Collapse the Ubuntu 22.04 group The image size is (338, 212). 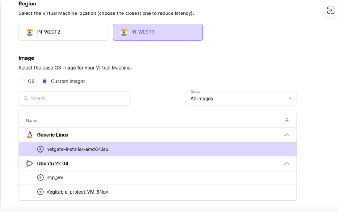[287, 163]
